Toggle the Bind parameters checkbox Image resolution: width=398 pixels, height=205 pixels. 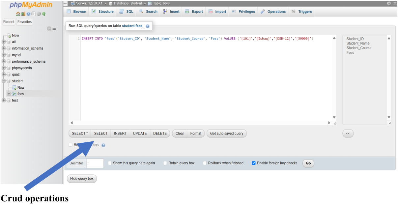tap(70, 145)
